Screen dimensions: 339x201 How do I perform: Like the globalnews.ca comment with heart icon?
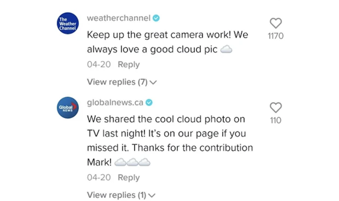click(x=276, y=108)
